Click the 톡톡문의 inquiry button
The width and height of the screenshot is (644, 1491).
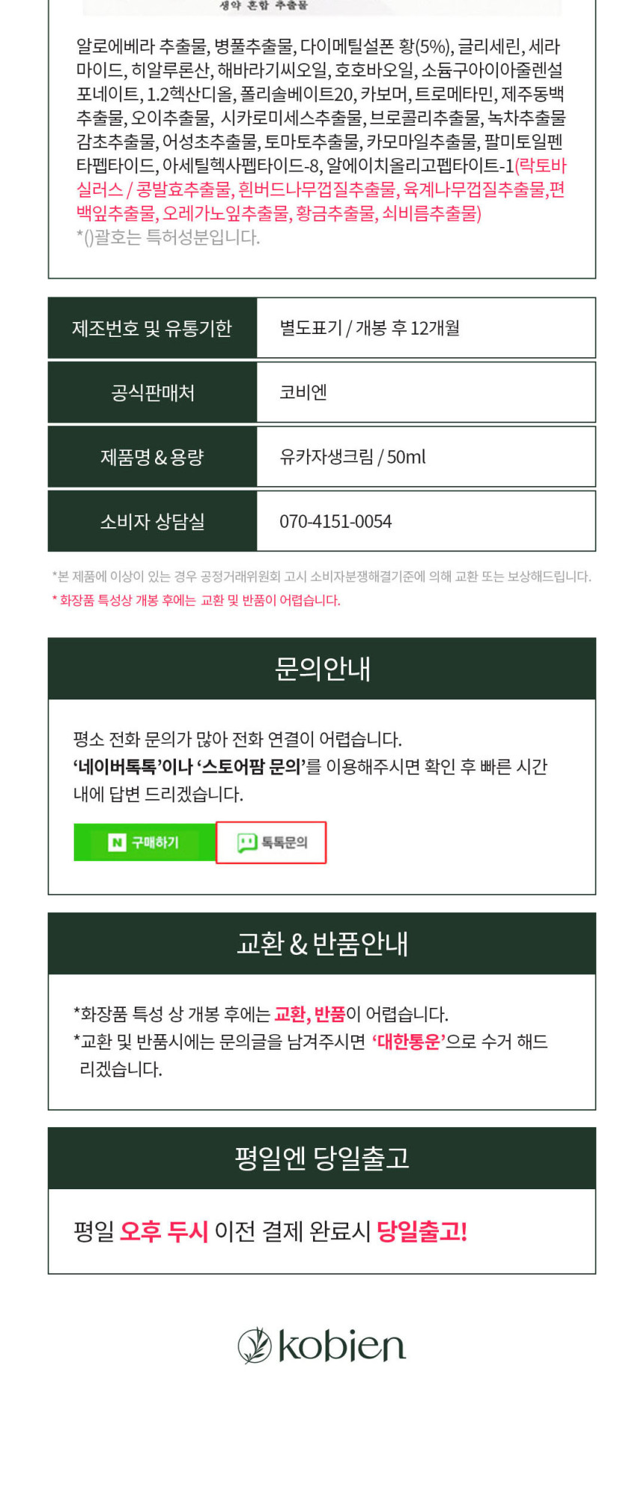[271, 842]
